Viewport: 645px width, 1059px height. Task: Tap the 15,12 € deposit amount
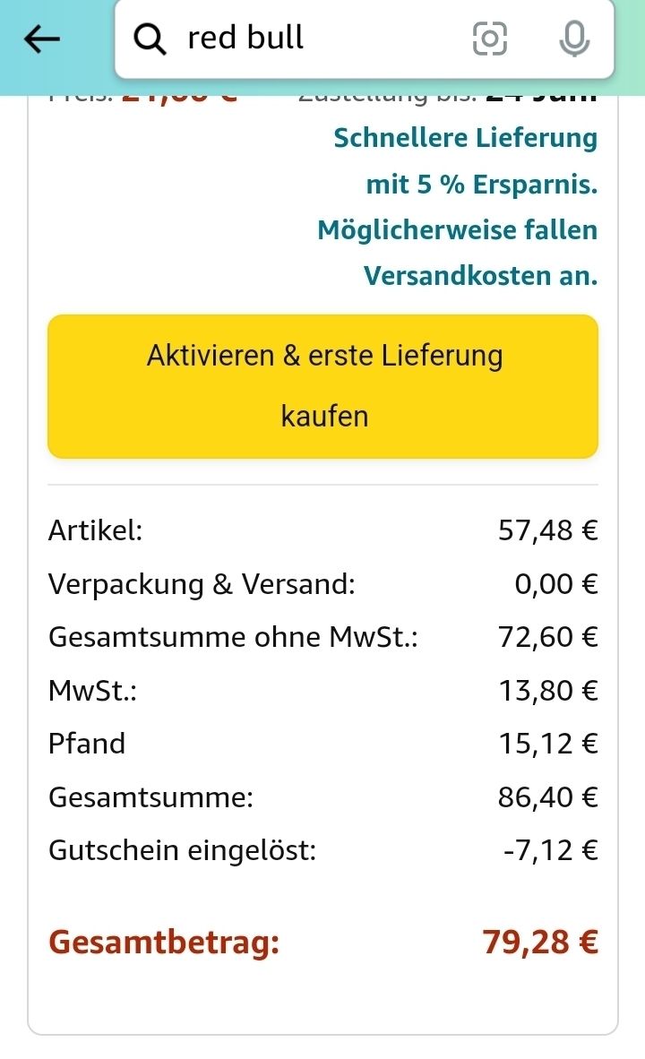tap(547, 744)
